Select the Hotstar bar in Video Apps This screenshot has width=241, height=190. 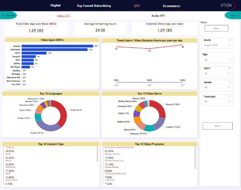[x=57, y=46]
